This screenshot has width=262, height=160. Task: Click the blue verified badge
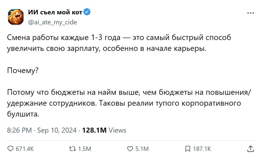coord(87,11)
